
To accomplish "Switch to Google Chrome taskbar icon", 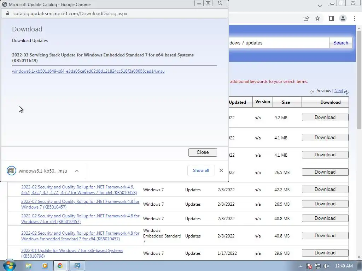I will tap(60, 266).
